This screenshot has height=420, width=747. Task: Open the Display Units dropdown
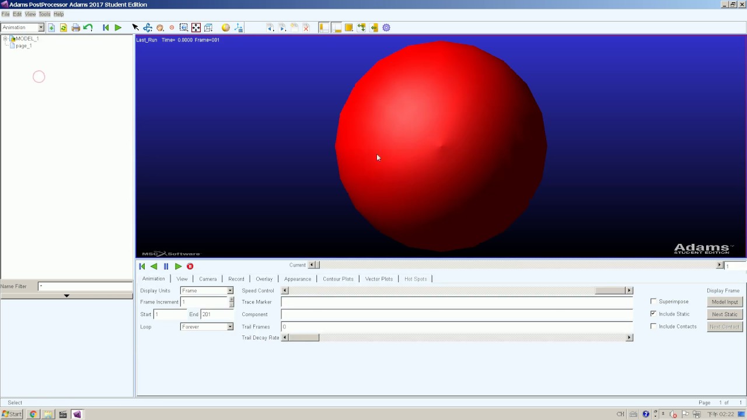[207, 290]
